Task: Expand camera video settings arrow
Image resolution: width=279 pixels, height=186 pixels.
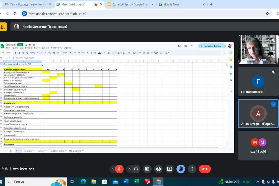Action: [x=129, y=169]
